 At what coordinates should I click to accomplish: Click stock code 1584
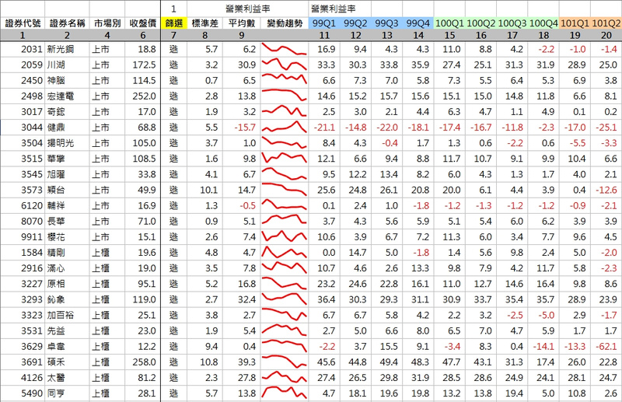pos(32,253)
